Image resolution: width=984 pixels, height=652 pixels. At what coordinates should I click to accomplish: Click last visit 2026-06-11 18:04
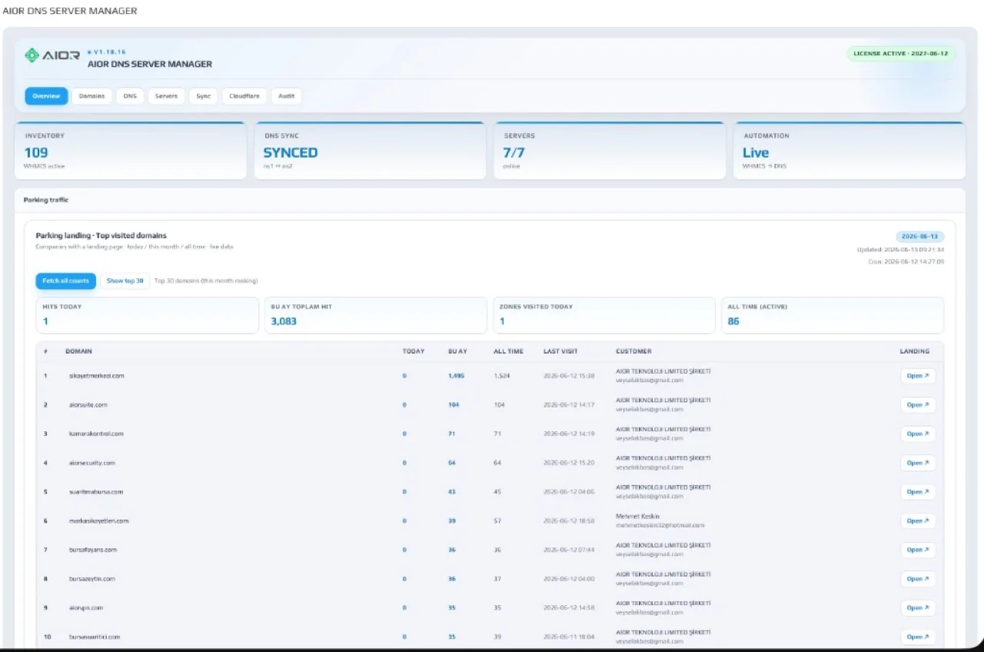click(x=569, y=637)
